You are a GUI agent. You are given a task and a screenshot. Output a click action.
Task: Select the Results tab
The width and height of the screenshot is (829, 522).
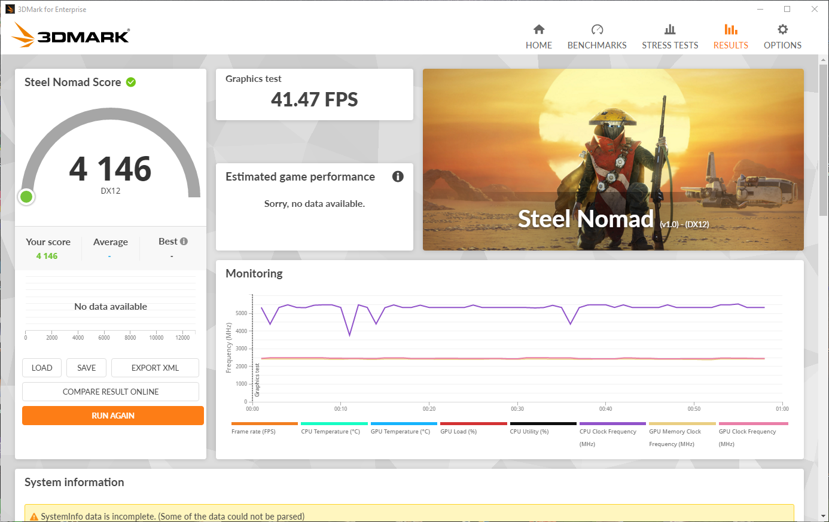pyautogui.click(x=730, y=37)
